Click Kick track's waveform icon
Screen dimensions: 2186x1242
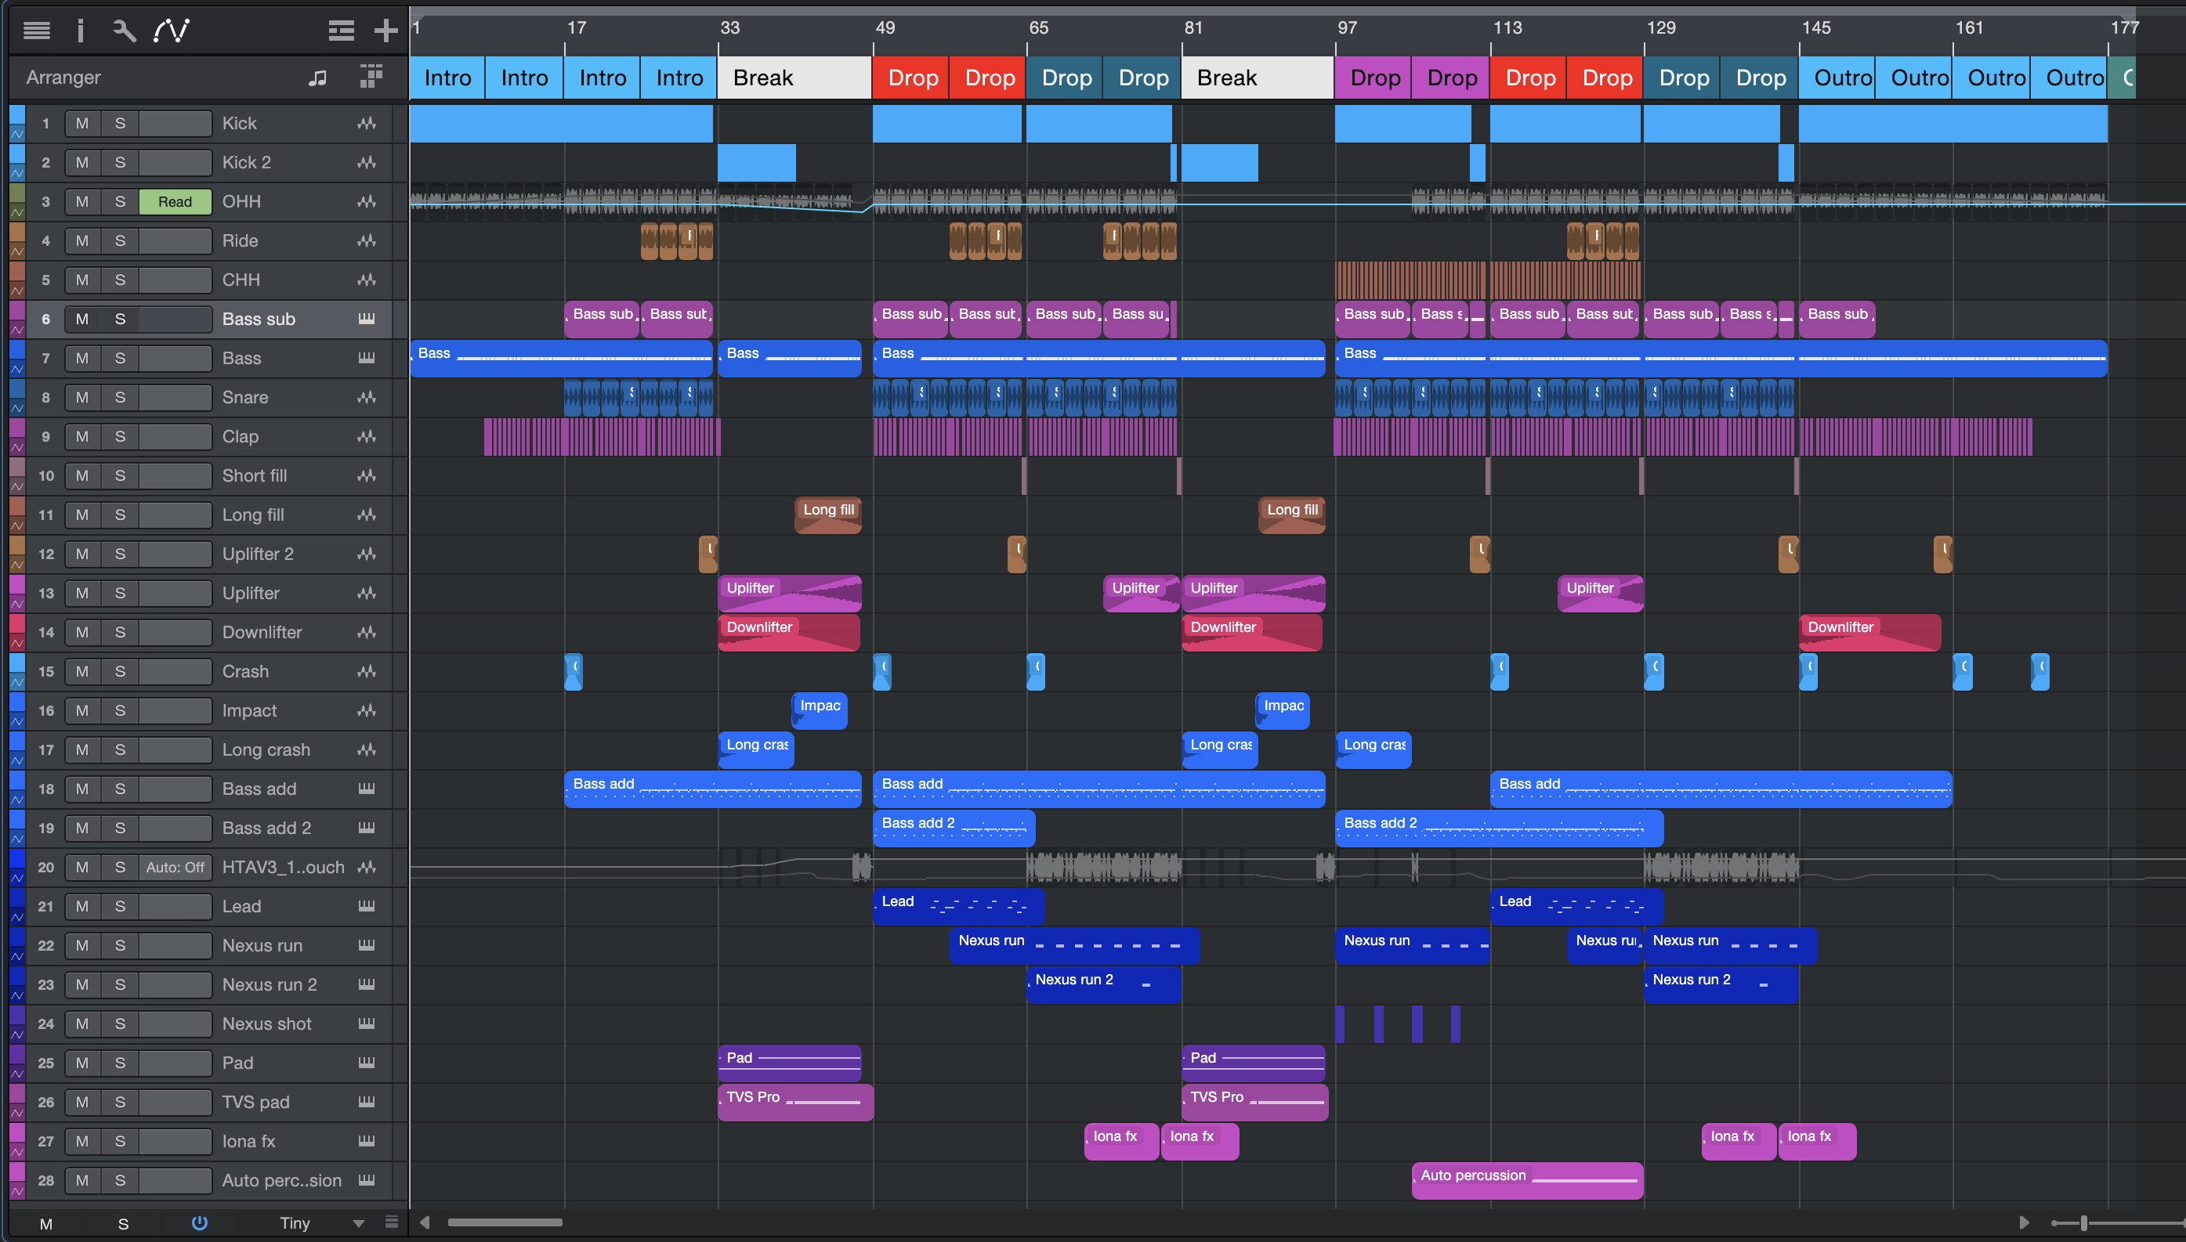(x=367, y=124)
